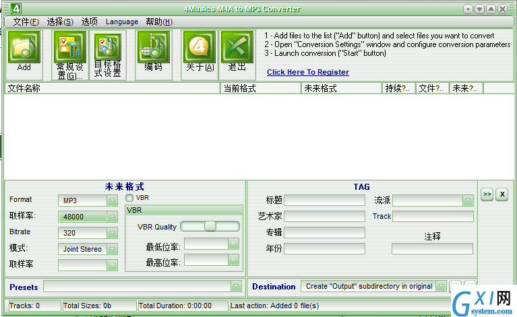Expand the Destination dropdown

coord(441,287)
